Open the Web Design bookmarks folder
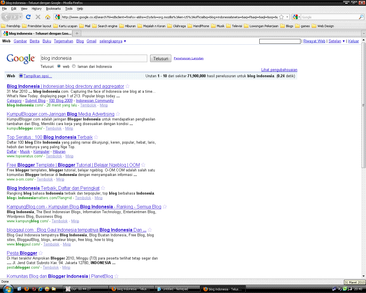 click(x=323, y=26)
